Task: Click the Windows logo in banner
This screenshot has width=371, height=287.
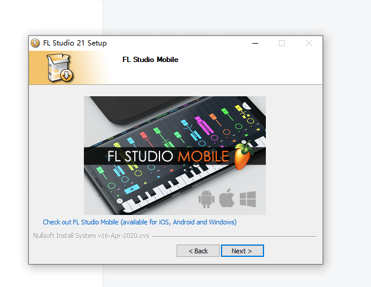Action: click(248, 199)
